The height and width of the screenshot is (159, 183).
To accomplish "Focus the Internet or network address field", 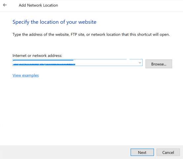I will click(x=78, y=63).
